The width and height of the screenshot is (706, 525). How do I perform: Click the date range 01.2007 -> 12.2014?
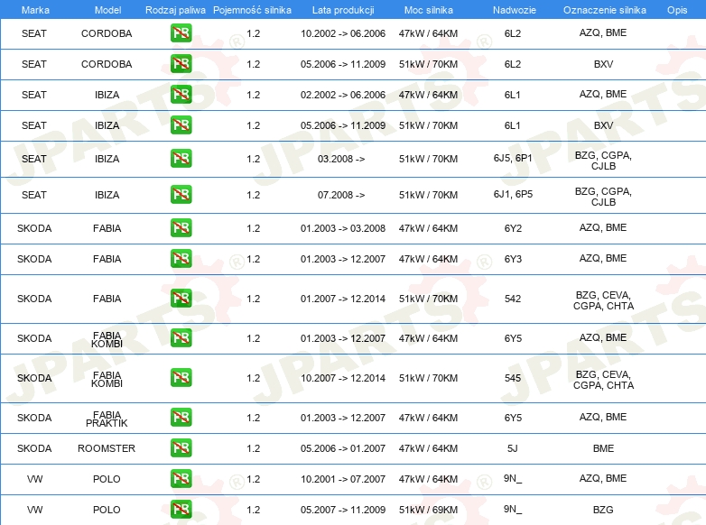pos(343,299)
